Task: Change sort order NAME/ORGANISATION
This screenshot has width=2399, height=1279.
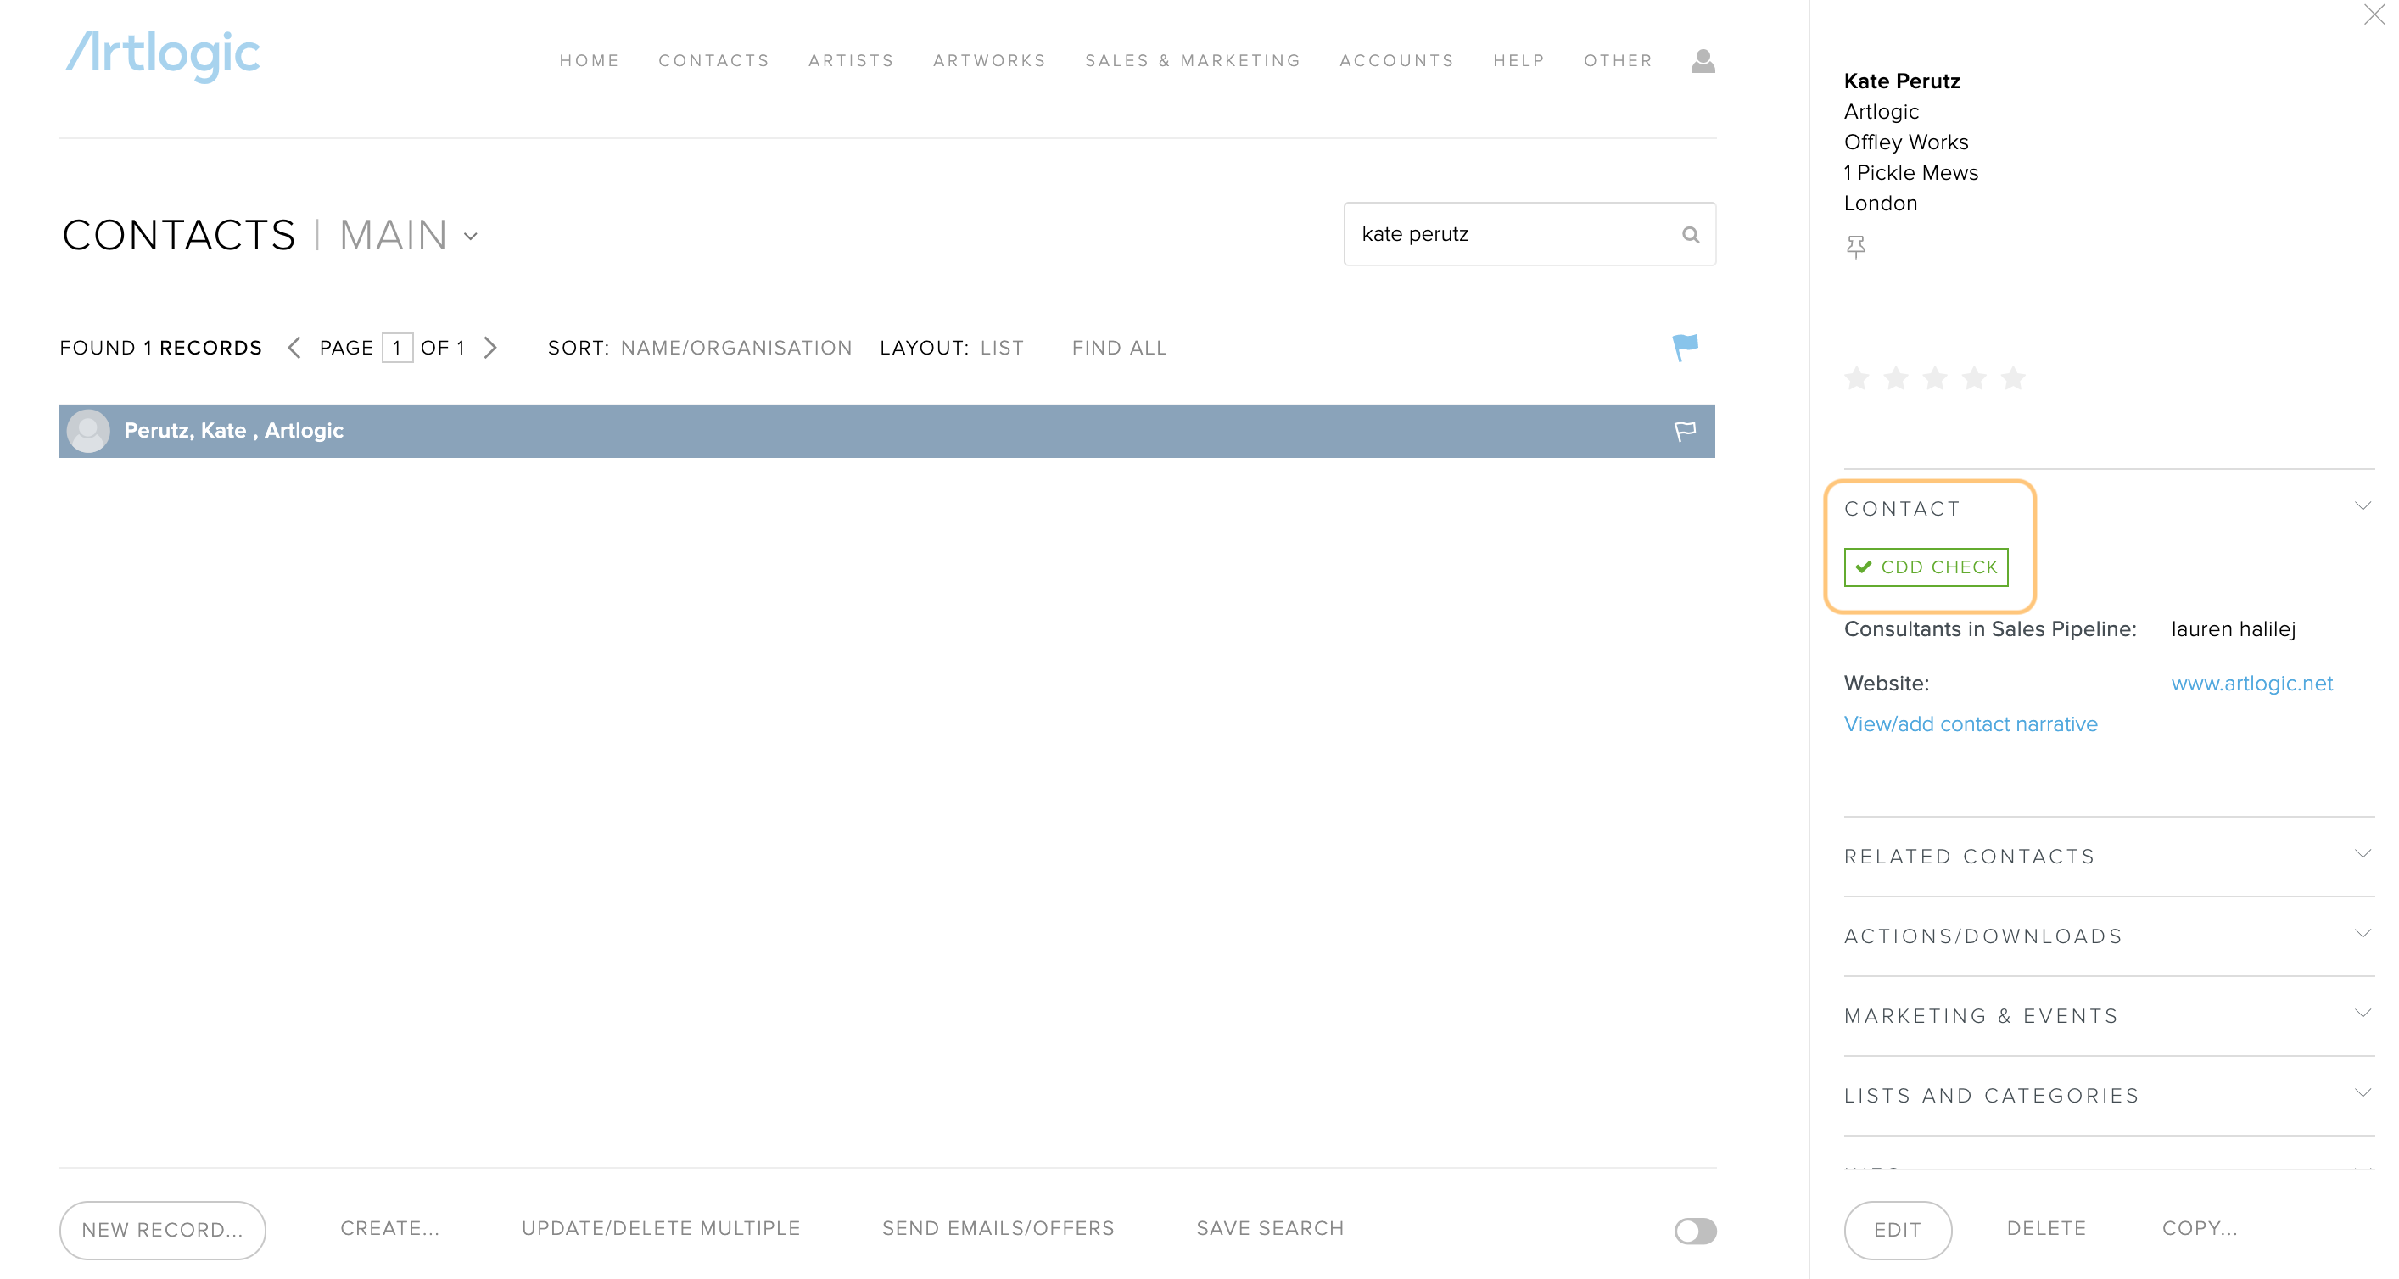Action: point(735,348)
